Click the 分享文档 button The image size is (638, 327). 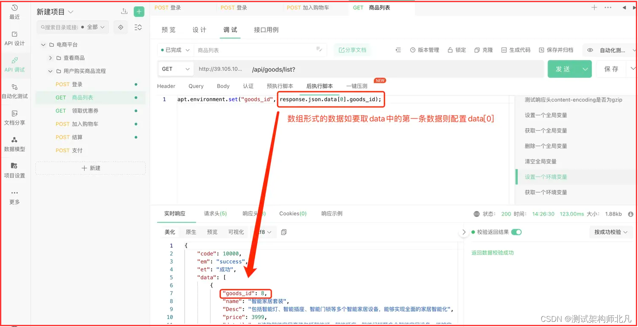coord(353,50)
